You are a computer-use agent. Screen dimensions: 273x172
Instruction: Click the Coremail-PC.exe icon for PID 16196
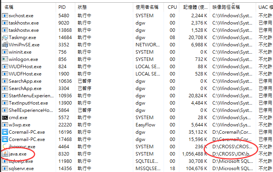(x=5, y=132)
